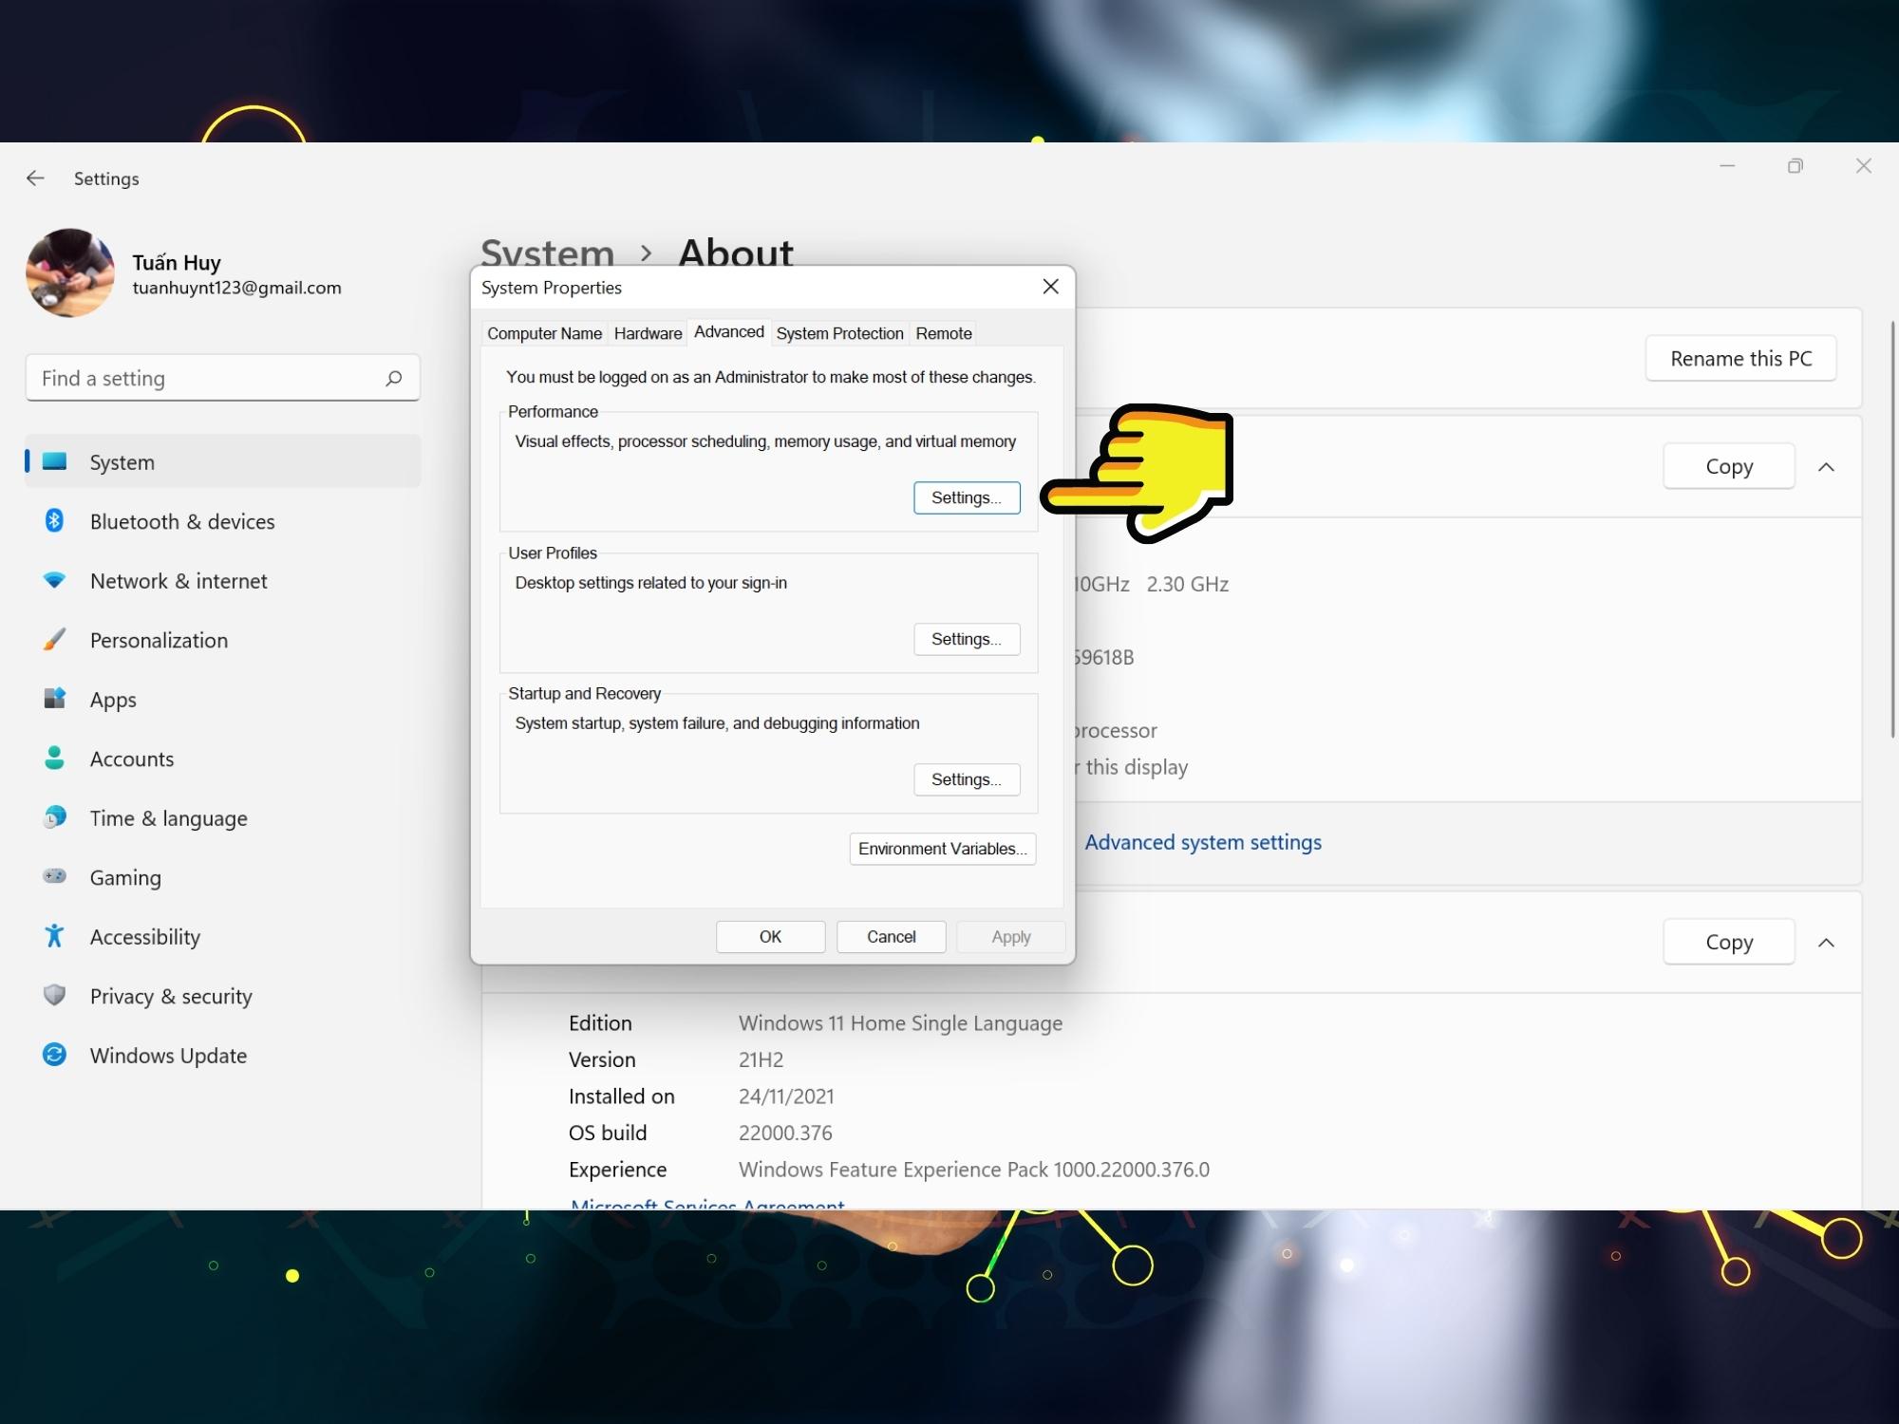
Task: Open Advanced system settings link
Action: tap(1202, 842)
